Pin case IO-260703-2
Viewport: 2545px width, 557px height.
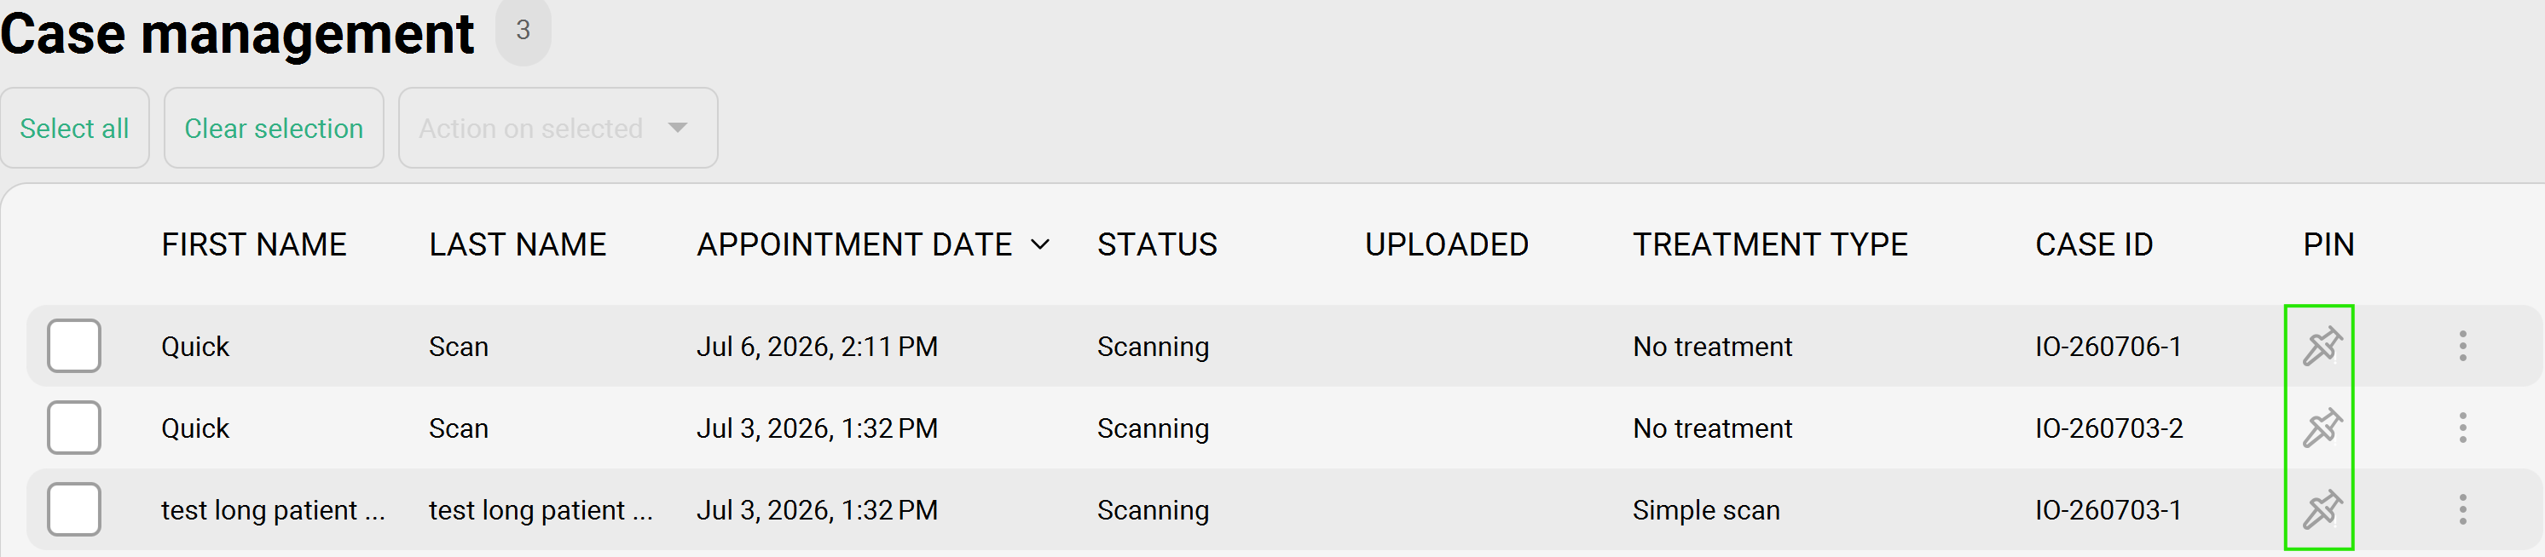(2322, 428)
